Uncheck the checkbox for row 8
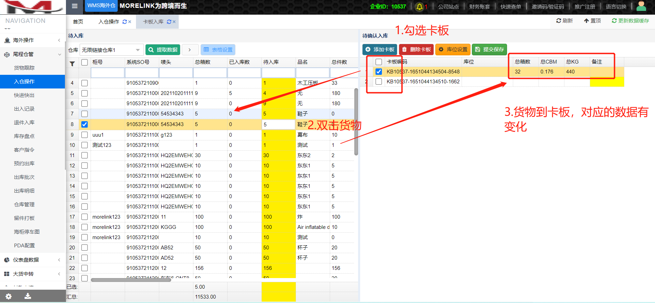 (84, 124)
